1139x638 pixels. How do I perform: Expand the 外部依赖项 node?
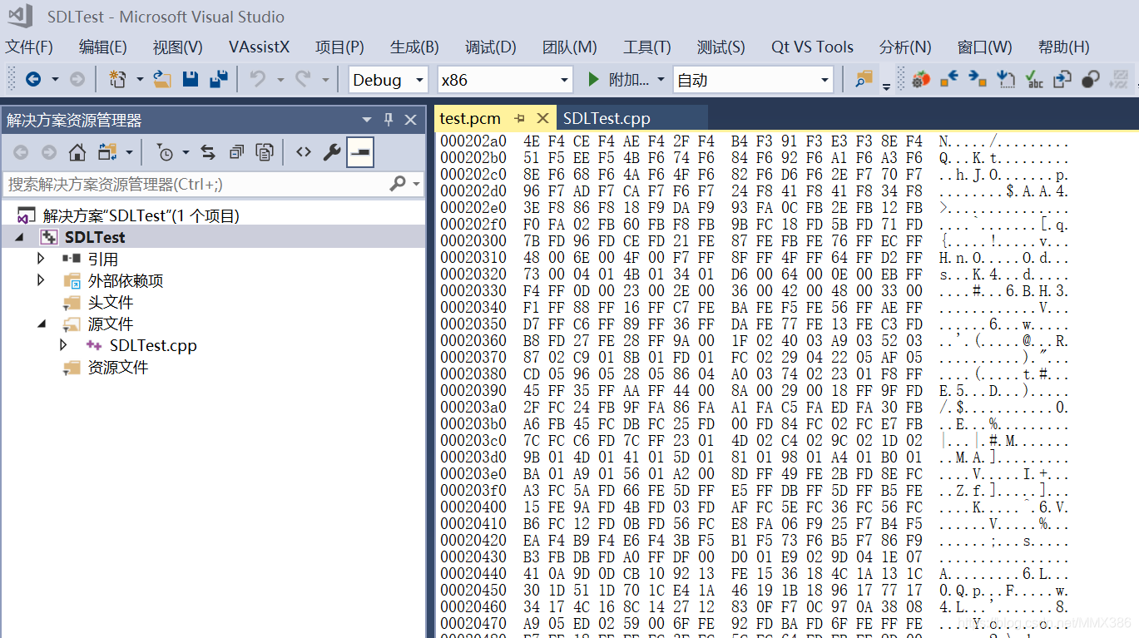click(x=41, y=280)
